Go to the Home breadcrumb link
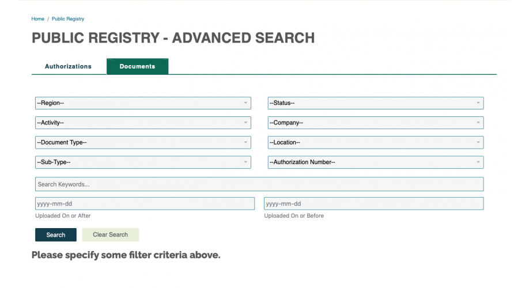The image size is (529, 288). [38, 19]
